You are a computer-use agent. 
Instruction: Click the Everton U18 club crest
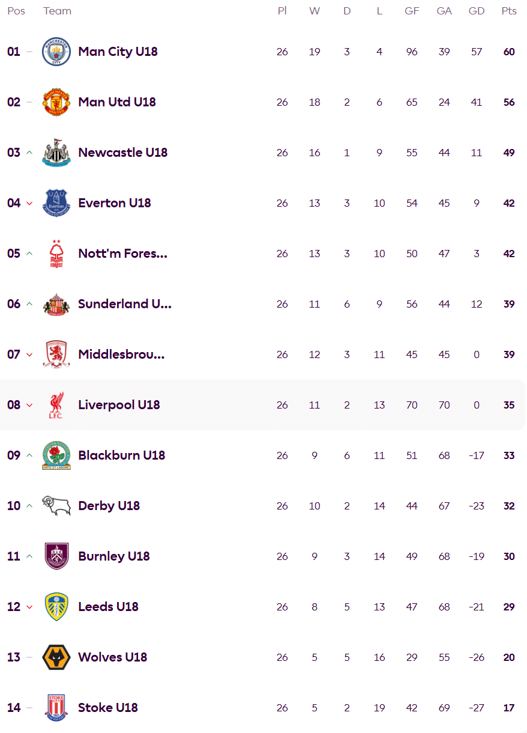tap(56, 203)
